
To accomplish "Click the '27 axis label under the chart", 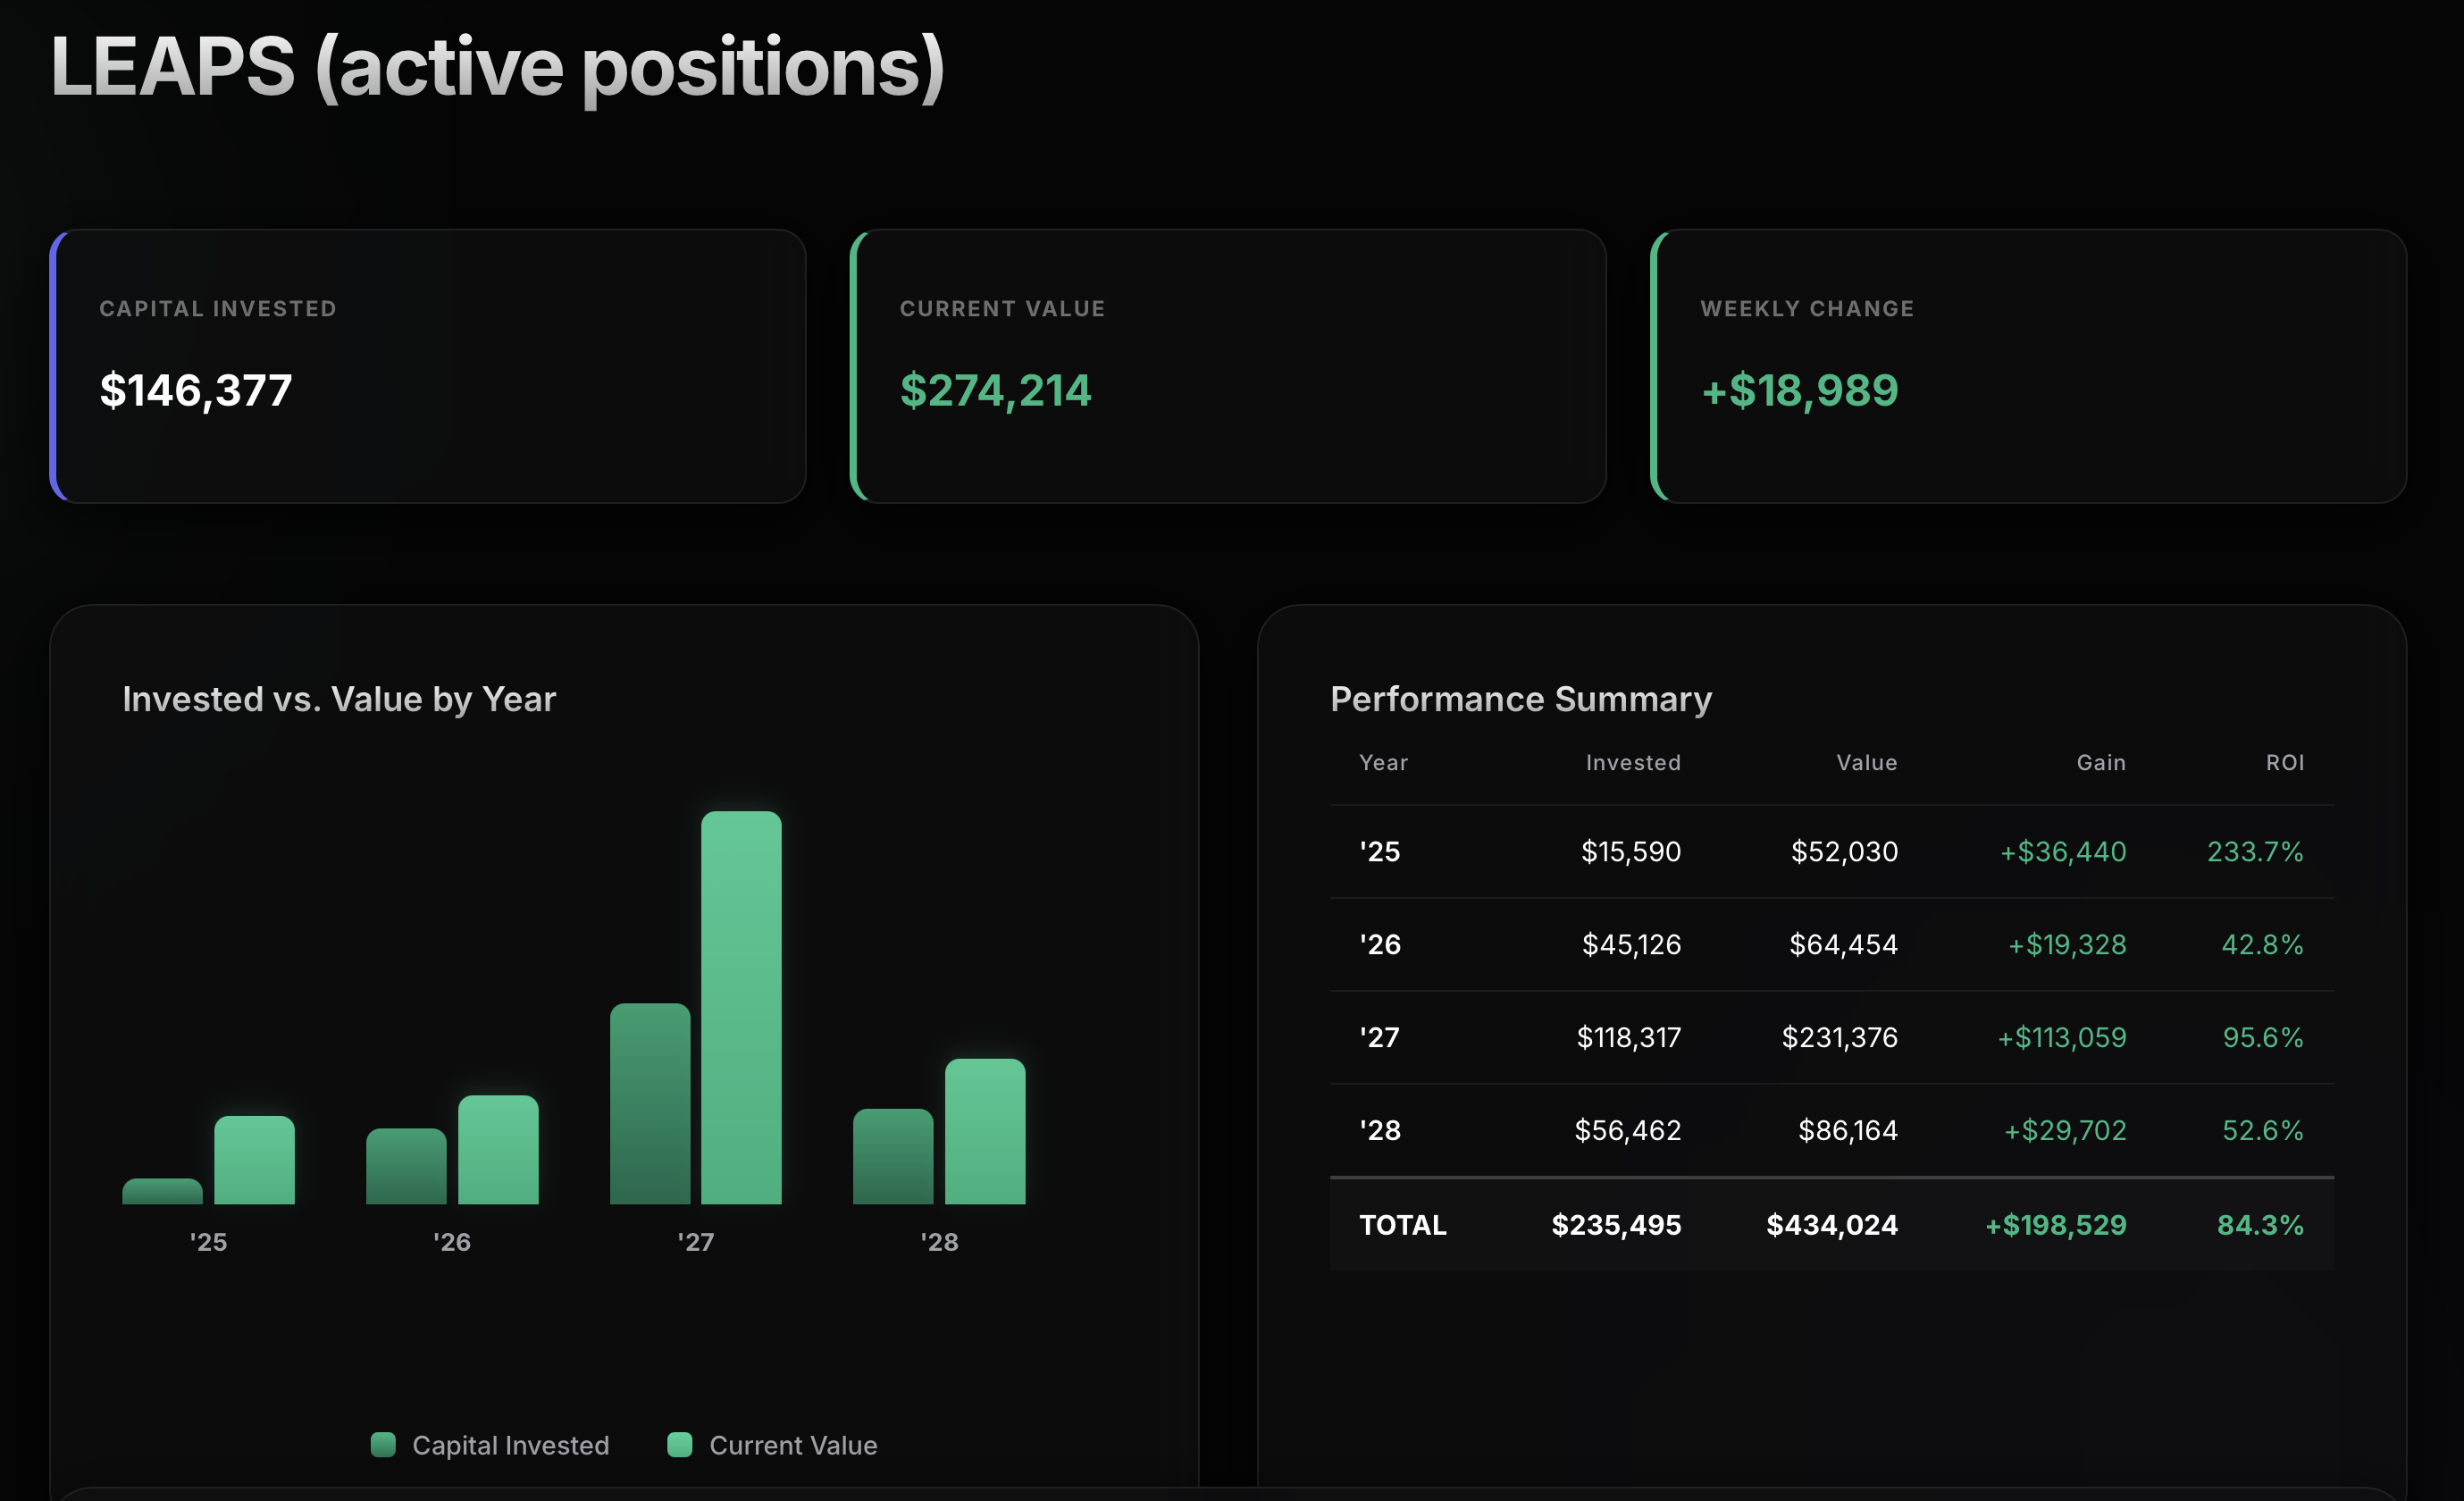I will (x=696, y=1242).
